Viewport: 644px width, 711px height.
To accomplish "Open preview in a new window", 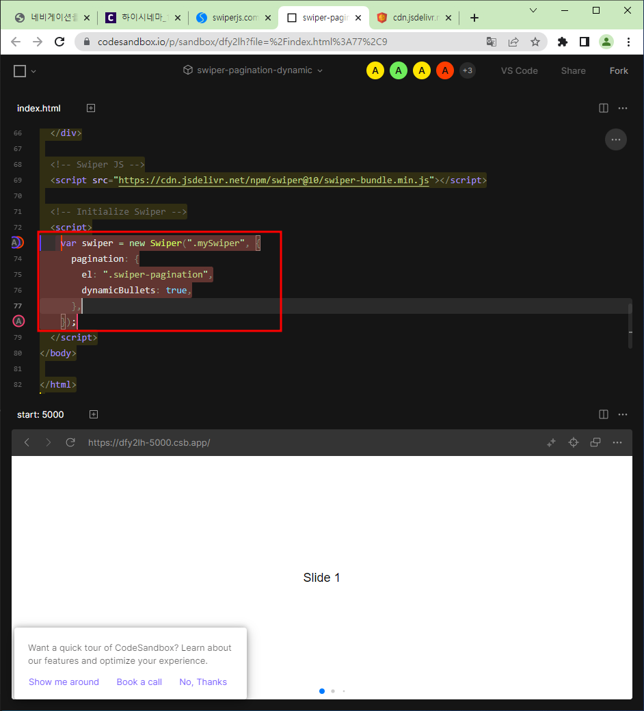I will (x=595, y=442).
